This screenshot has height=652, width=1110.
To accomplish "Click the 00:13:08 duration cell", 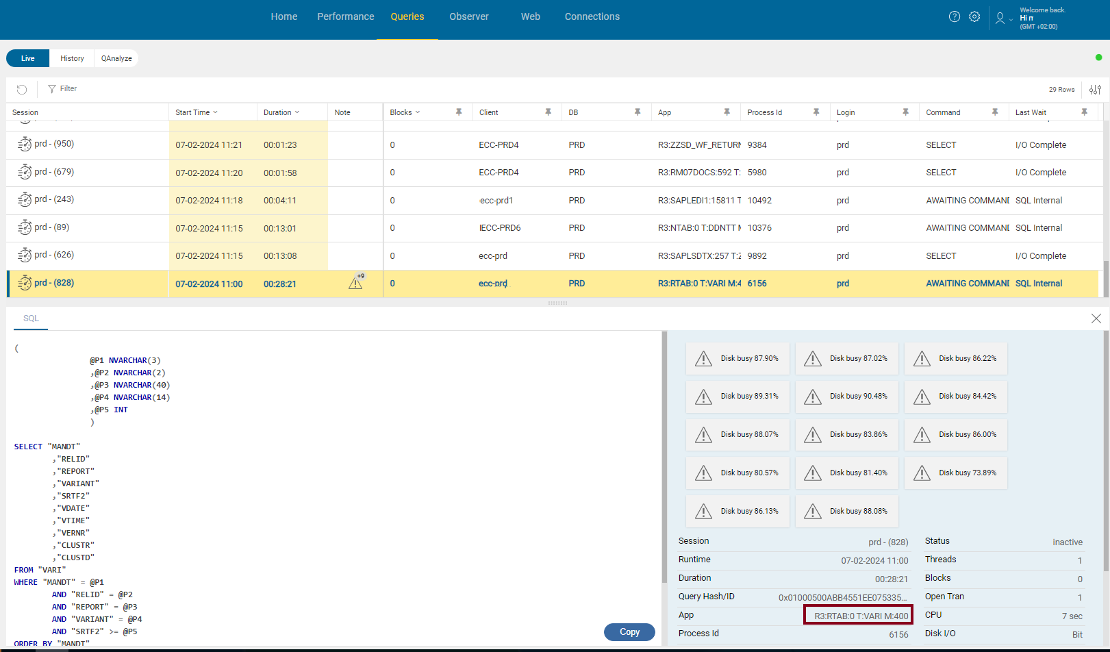I will pos(280,256).
